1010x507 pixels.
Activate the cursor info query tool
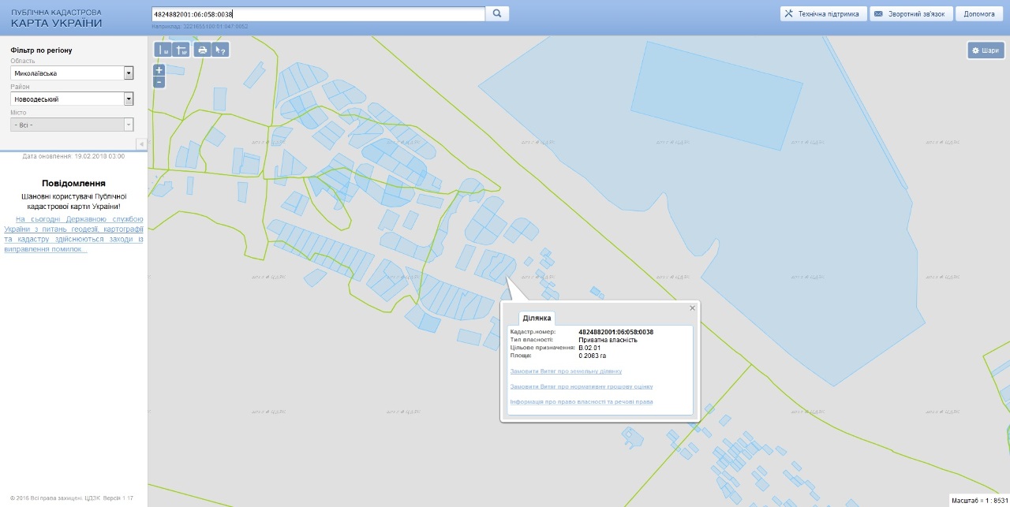click(x=220, y=50)
